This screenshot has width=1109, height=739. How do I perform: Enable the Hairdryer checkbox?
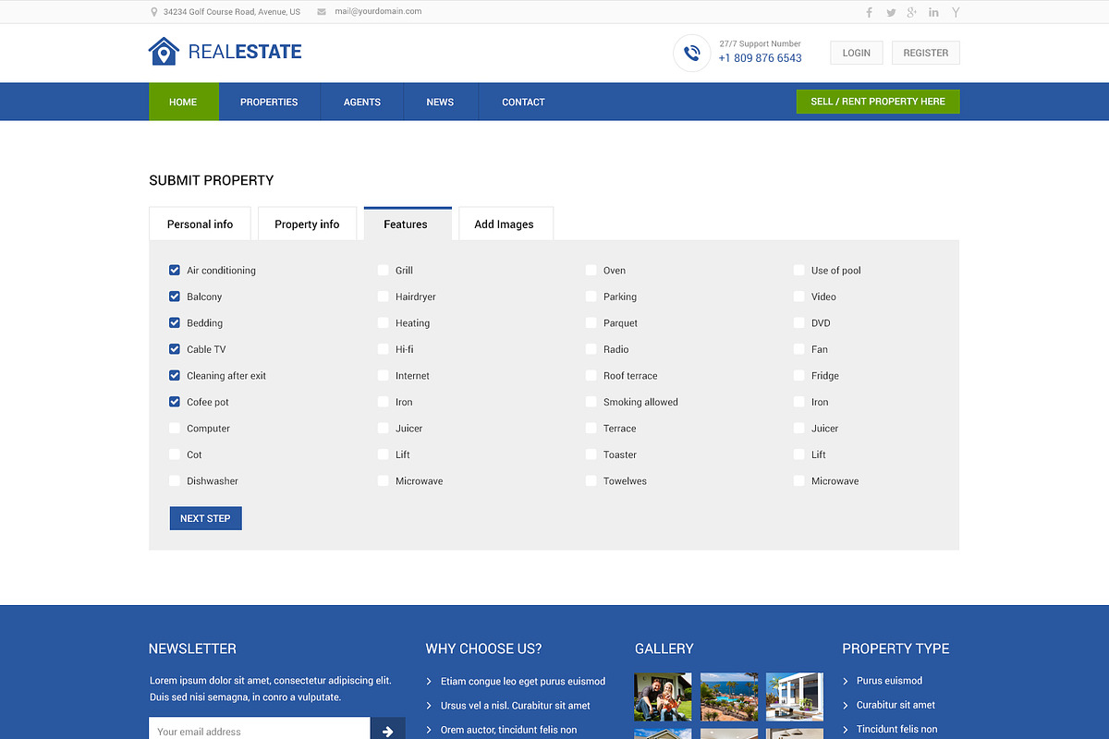(383, 297)
